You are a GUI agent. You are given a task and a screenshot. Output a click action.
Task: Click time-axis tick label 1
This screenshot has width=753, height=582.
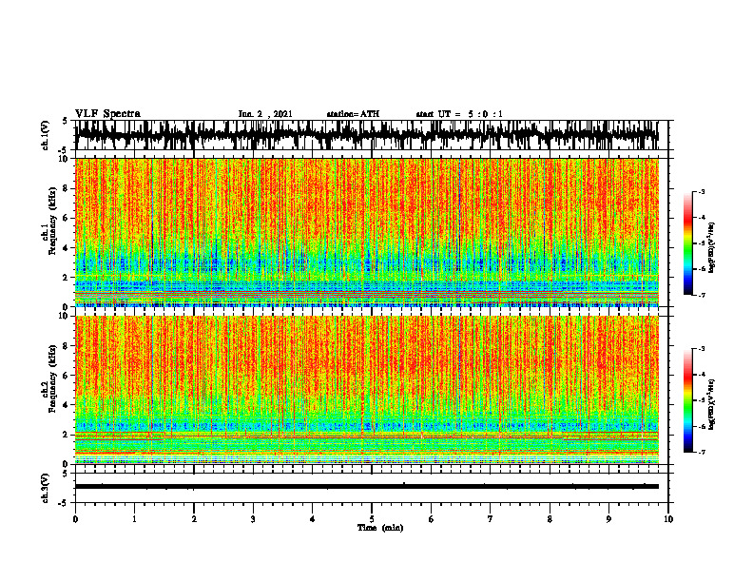point(134,519)
